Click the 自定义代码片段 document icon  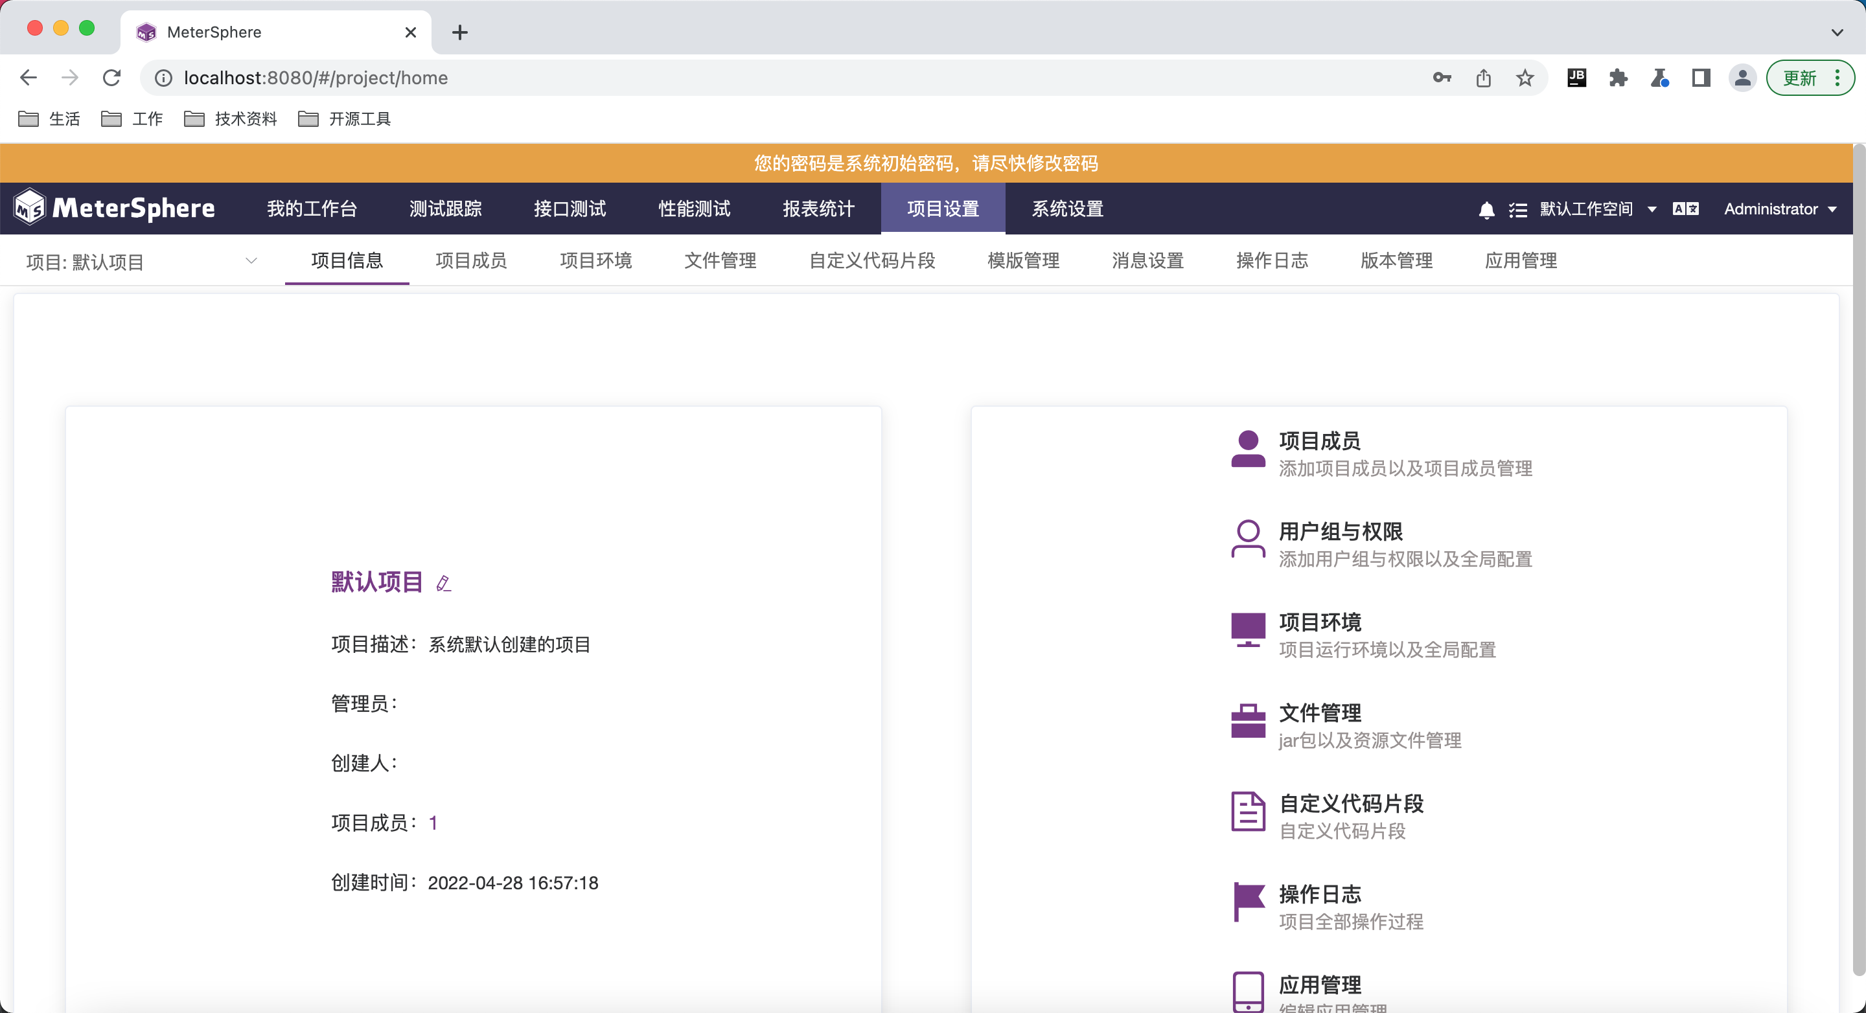1247,811
